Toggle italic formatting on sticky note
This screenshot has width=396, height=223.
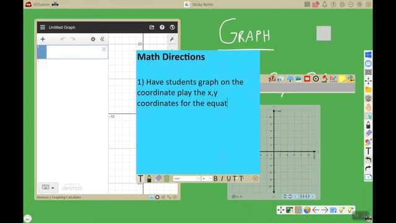coord(222,178)
